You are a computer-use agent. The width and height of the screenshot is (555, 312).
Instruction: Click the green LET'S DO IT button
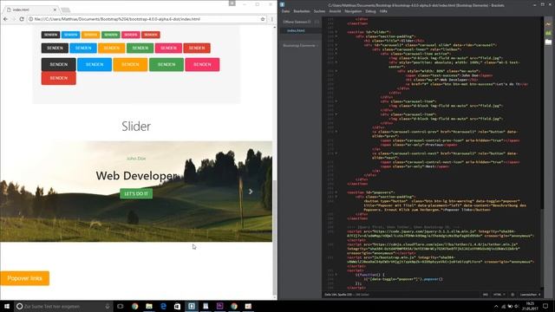coord(136,193)
